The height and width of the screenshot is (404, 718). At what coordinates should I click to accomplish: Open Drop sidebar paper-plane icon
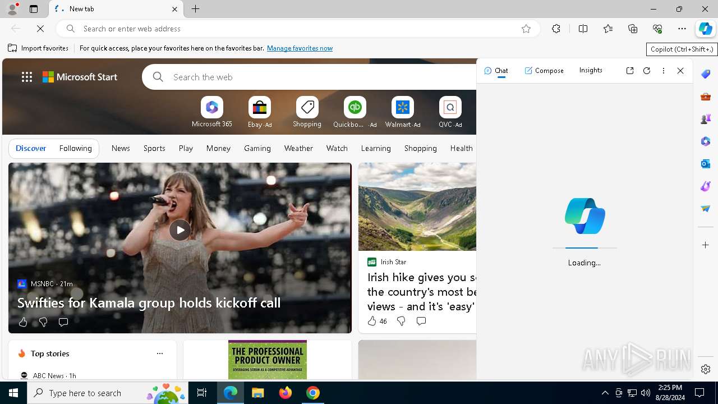coord(706,209)
